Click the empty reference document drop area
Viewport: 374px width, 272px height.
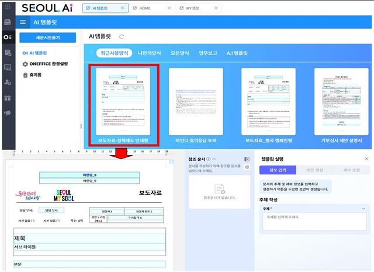(220, 192)
